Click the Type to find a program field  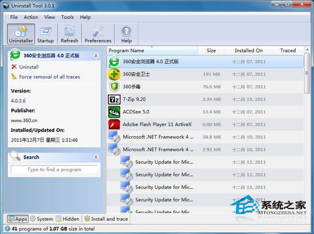click(x=54, y=170)
